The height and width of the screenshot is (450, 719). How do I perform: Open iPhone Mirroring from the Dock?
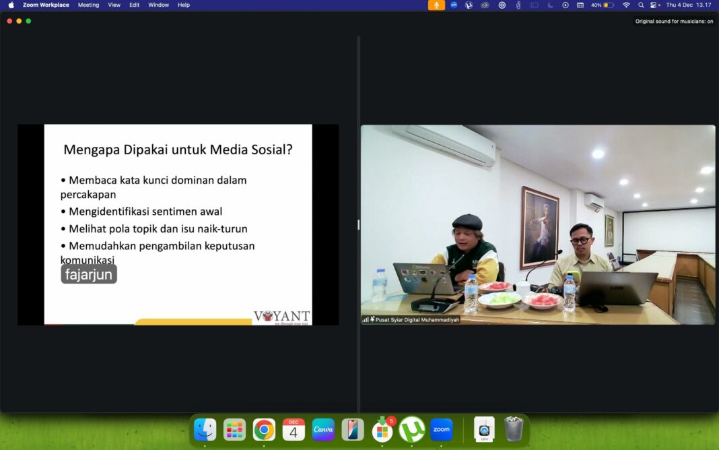(x=353, y=429)
